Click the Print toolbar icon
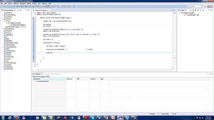This screenshot has height=120, width=214. point(11,6)
